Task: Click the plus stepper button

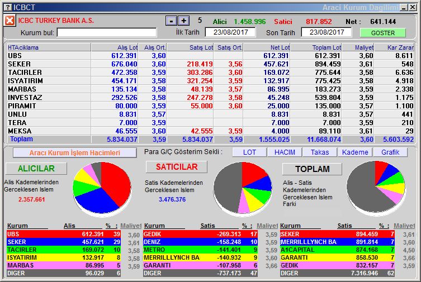Action: [183, 21]
